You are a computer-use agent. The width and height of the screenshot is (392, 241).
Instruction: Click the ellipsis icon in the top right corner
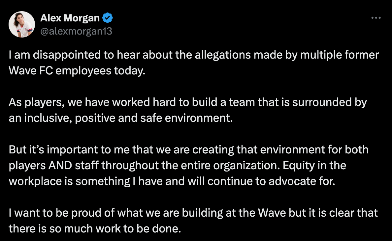(376, 18)
